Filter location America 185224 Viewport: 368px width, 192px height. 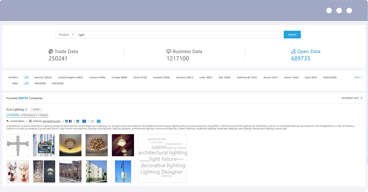click(43, 77)
